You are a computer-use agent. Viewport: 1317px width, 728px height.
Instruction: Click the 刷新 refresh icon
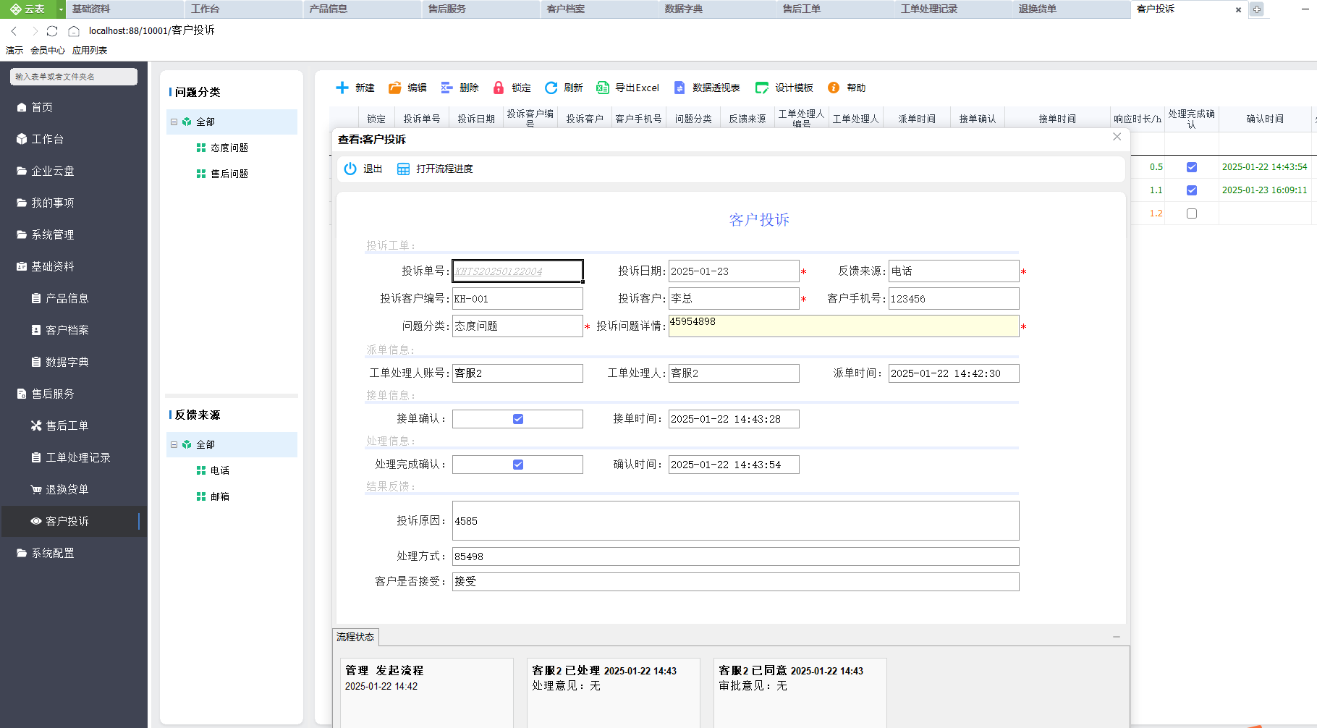coord(551,88)
